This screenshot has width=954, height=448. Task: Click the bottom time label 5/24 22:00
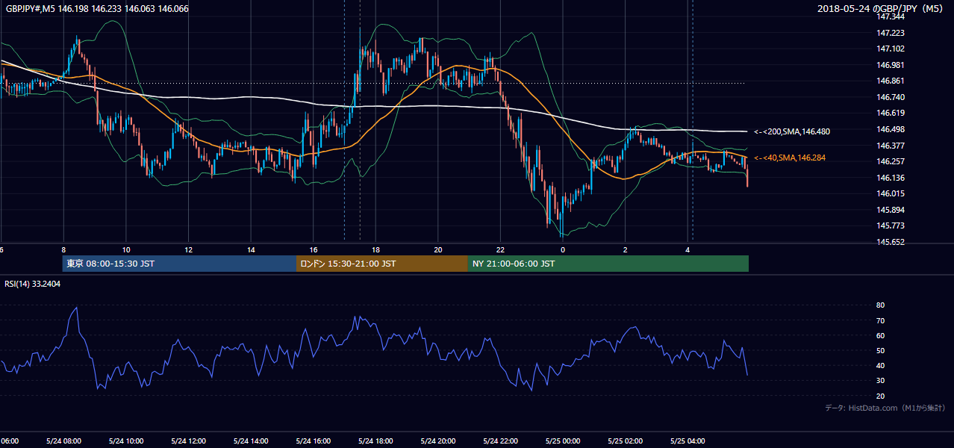(x=500, y=441)
